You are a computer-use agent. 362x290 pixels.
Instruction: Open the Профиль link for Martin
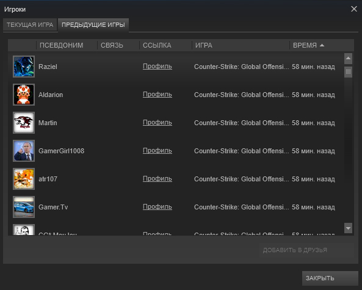point(157,123)
